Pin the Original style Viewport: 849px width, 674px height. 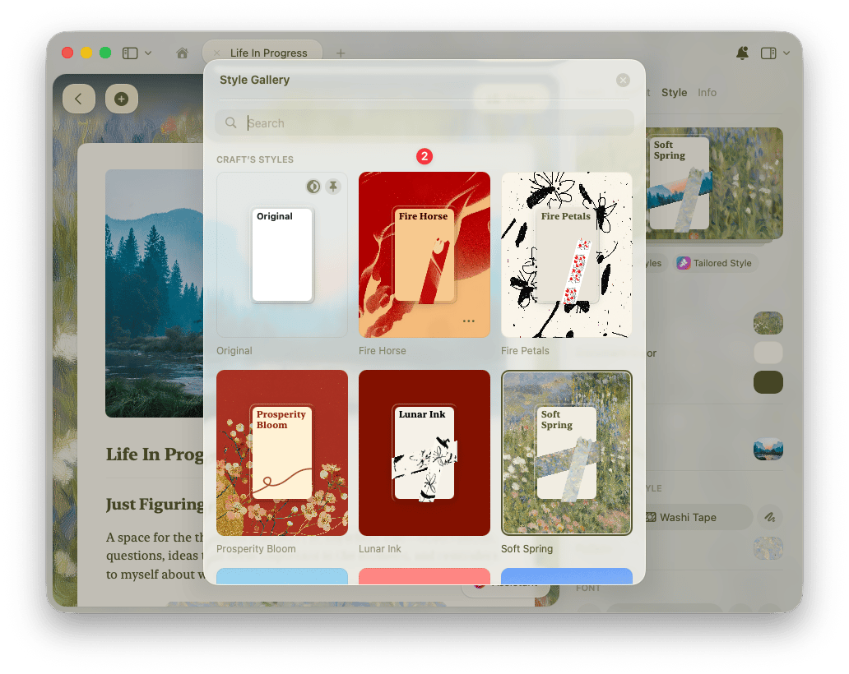333,187
